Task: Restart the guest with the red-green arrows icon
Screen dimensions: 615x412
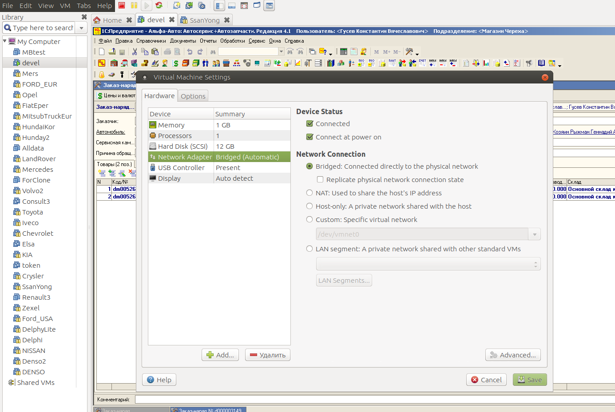Action: pyautogui.click(x=159, y=5)
